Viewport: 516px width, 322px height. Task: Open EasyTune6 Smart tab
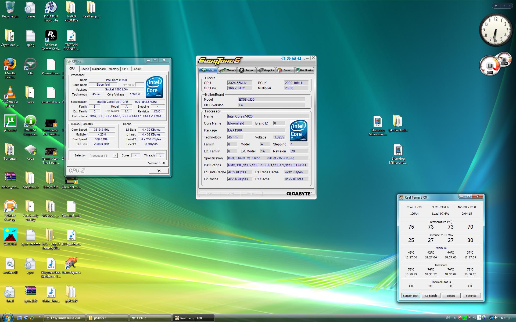(285, 70)
